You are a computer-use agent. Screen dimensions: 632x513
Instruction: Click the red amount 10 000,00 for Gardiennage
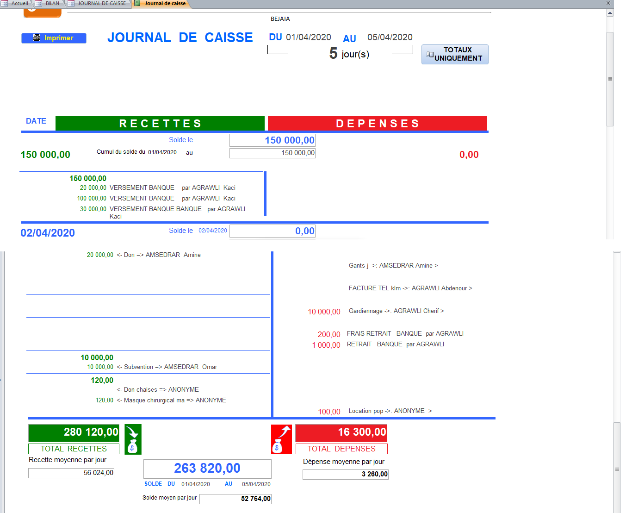point(324,312)
